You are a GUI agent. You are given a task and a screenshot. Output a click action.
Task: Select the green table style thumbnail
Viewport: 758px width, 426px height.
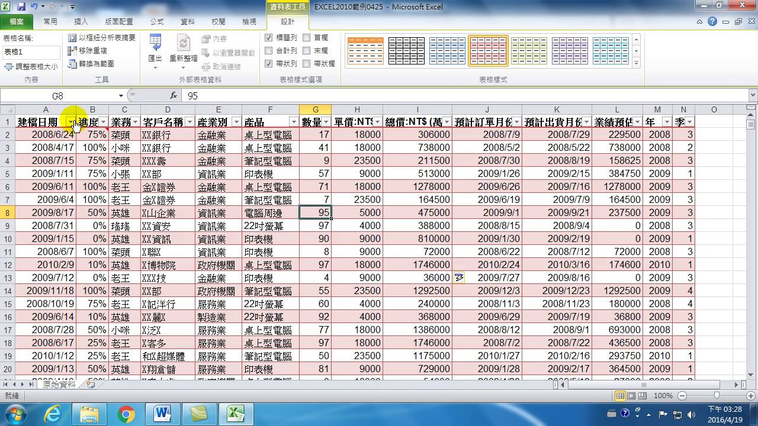pos(529,51)
